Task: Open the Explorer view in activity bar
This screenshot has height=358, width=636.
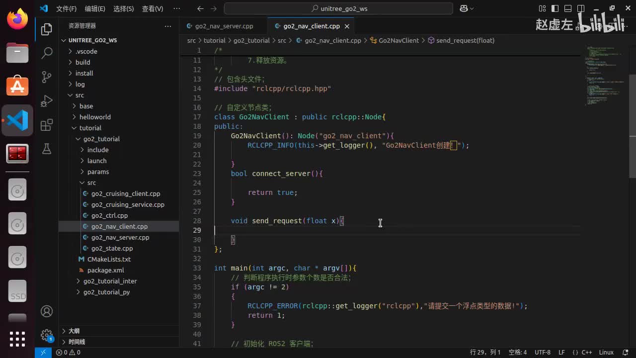Action: [47, 29]
